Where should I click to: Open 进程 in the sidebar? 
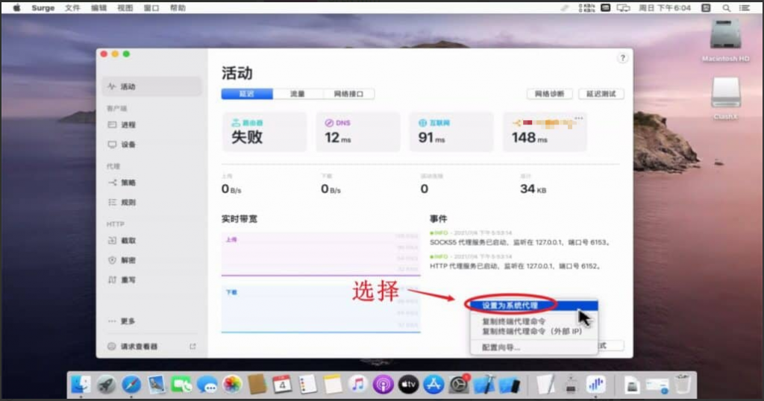(128, 124)
